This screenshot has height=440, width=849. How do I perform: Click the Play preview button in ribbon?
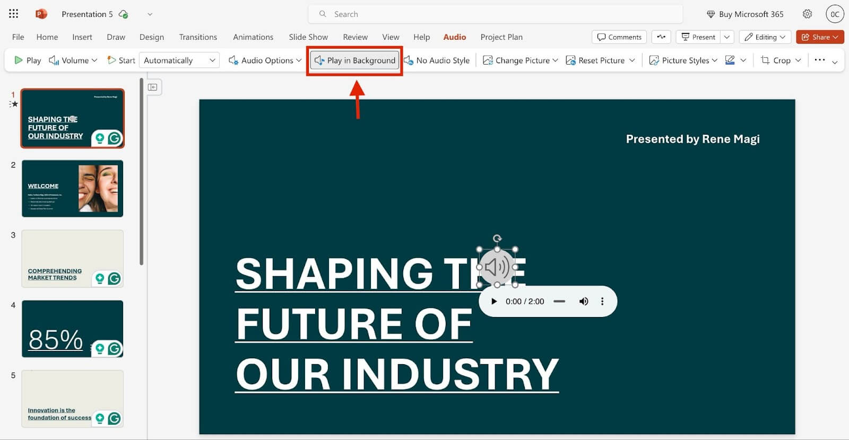pyautogui.click(x=27, y=60)
